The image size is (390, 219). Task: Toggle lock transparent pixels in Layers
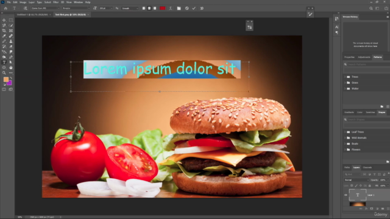[352, 186]
